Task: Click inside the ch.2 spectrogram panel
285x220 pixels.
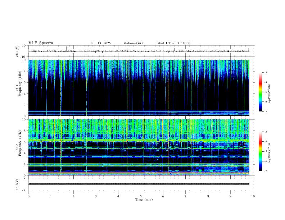Action: [x=139, y=147]
